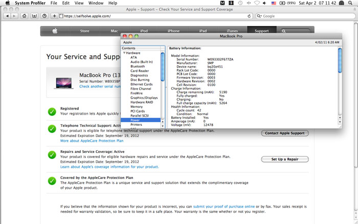Select Diagnostics in Contents list
Screen dimensions: 358x224
139,75
